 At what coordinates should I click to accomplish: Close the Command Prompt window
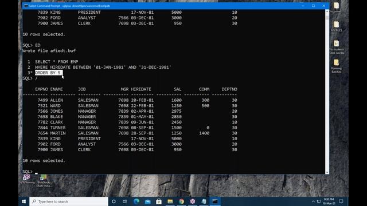324,6
